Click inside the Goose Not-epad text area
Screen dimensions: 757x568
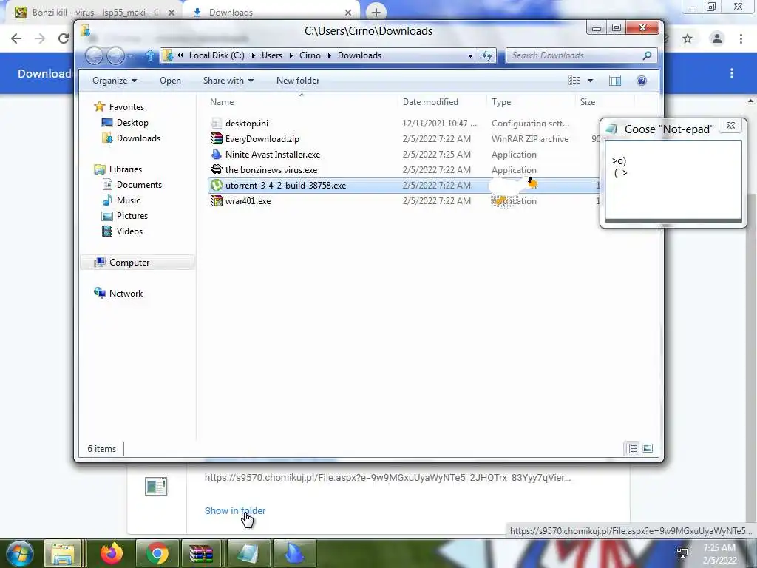point(673,180)
